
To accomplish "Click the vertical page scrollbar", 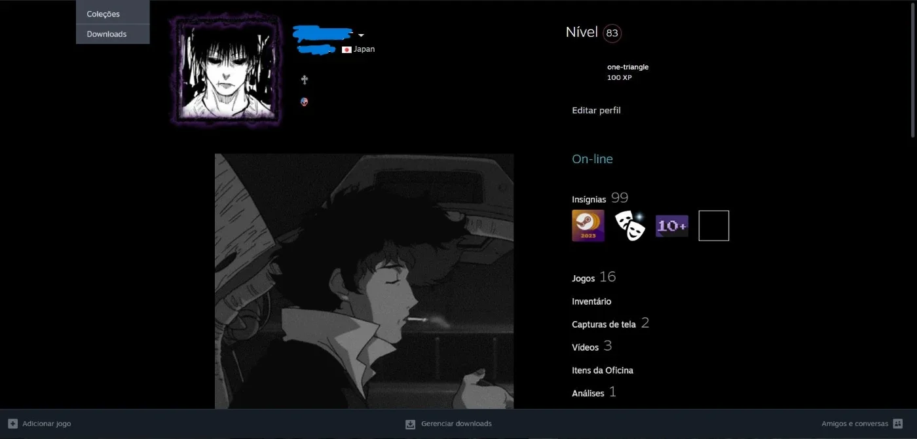I will tap(913, 69).
